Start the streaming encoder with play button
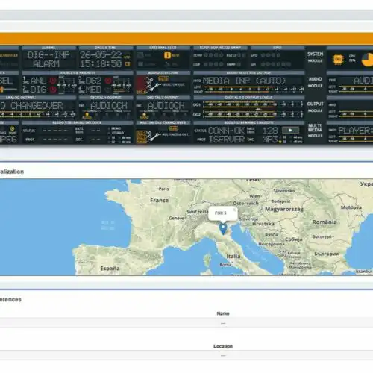The width and height of the screenshot is (373, 373). 290,130
